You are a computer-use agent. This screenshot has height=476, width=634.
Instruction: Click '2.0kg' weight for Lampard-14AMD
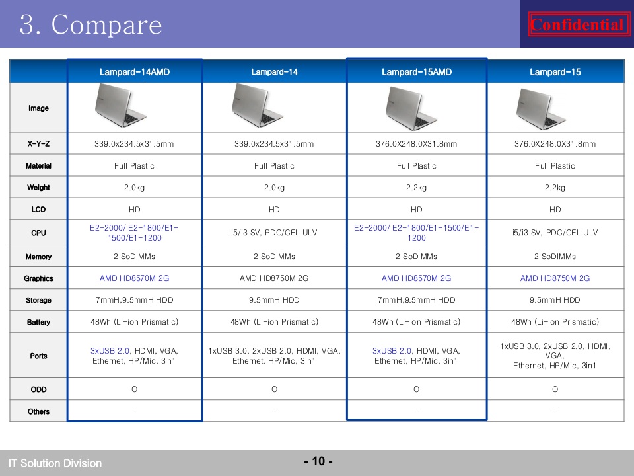134,187
